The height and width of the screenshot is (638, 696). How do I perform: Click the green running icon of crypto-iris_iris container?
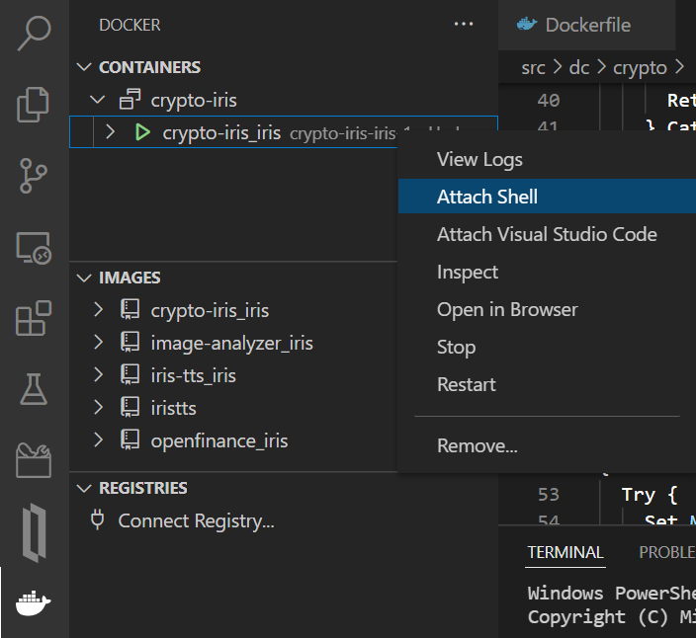tap(142, 132)
